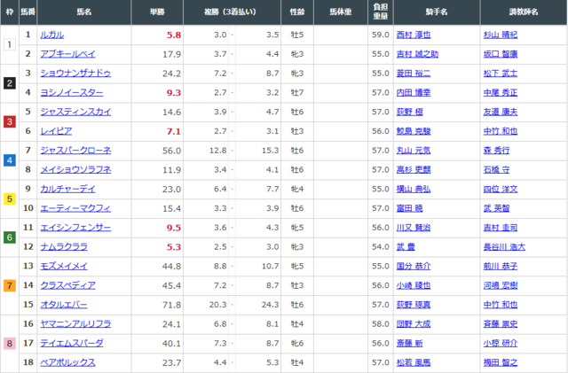Click jockey 横山 典弘 link
568x373 pixels.
[x=414, y=189]
